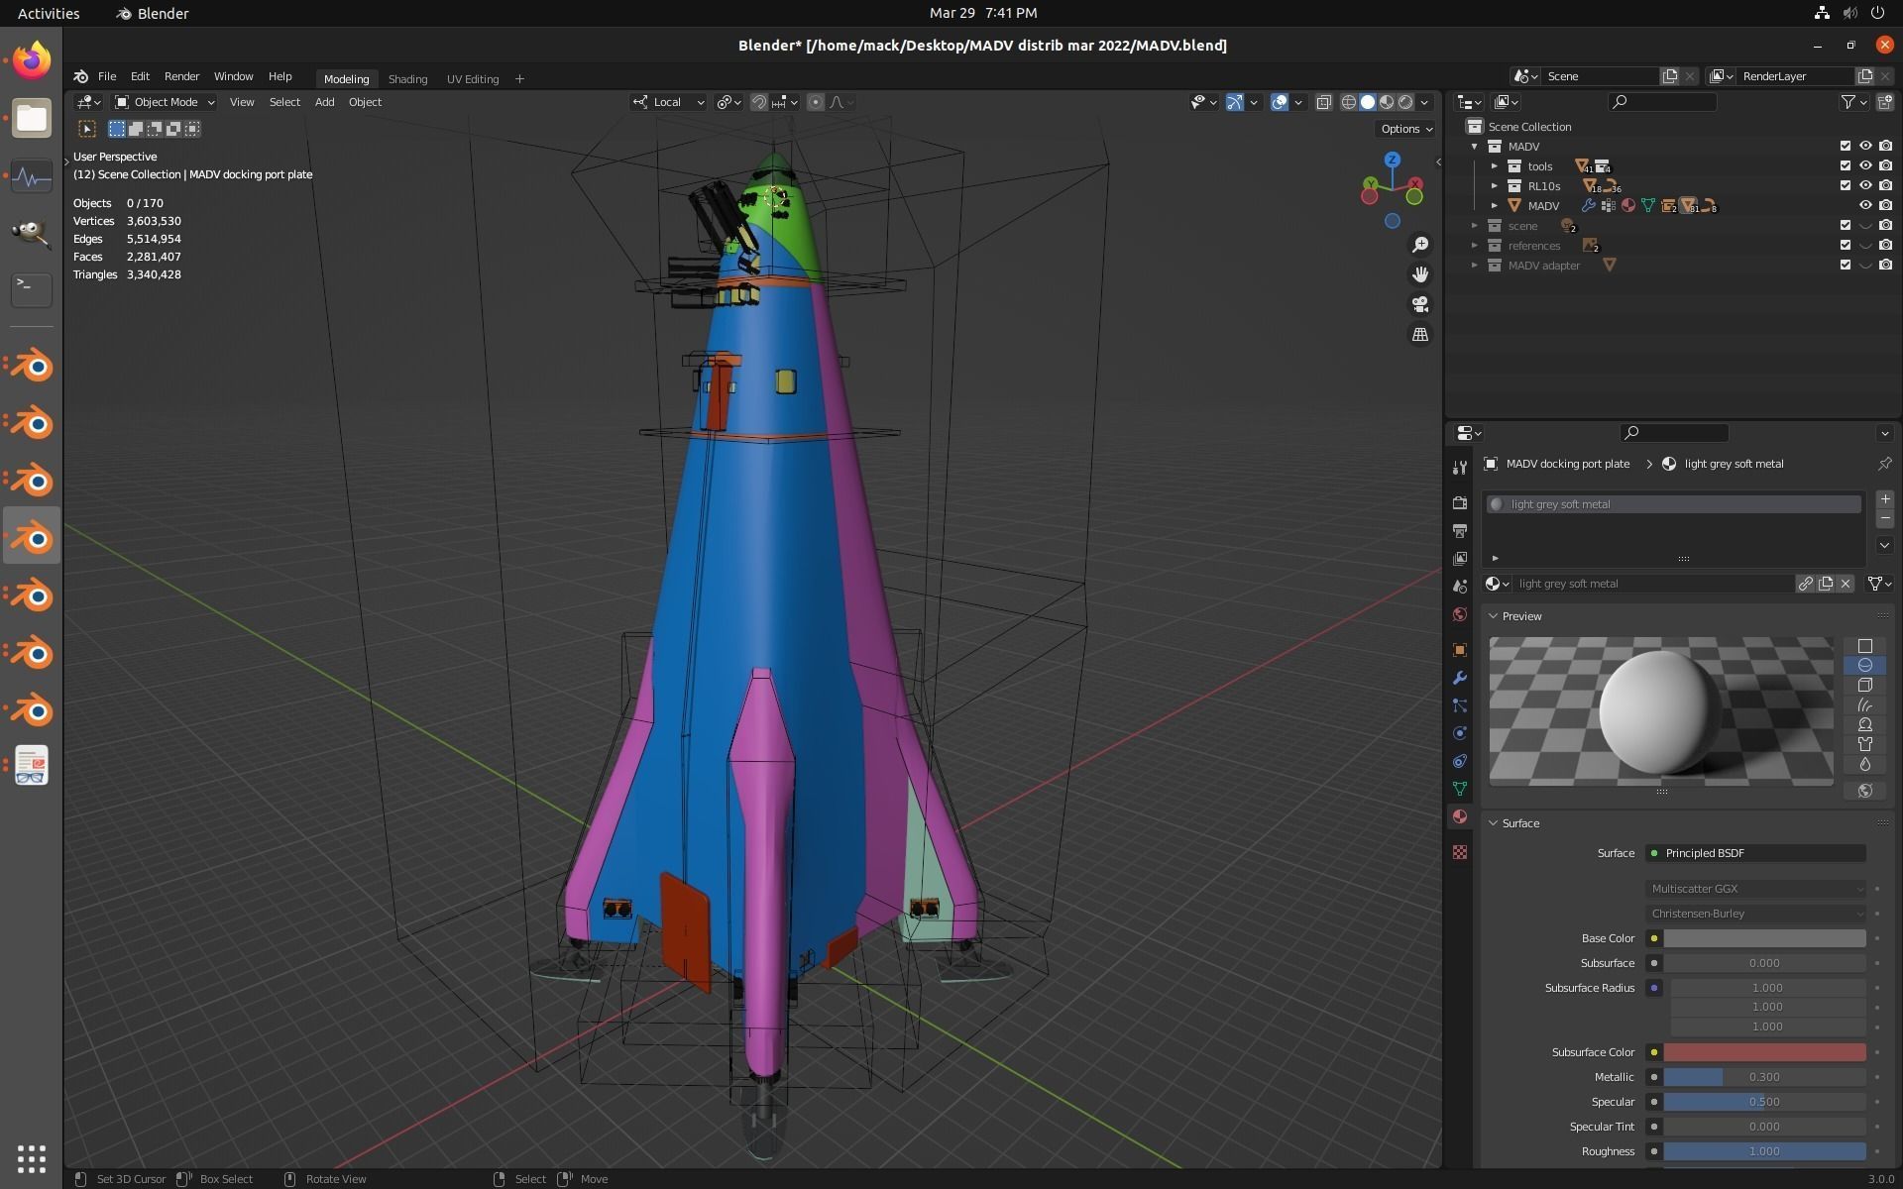Toggle X-ray display in the viewport header

(x=1324, y=102)
